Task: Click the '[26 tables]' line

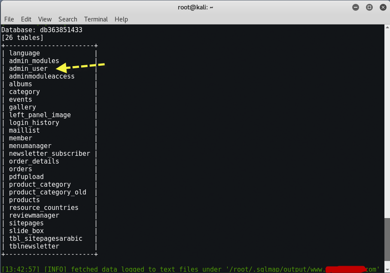Action: pos(22,37)
